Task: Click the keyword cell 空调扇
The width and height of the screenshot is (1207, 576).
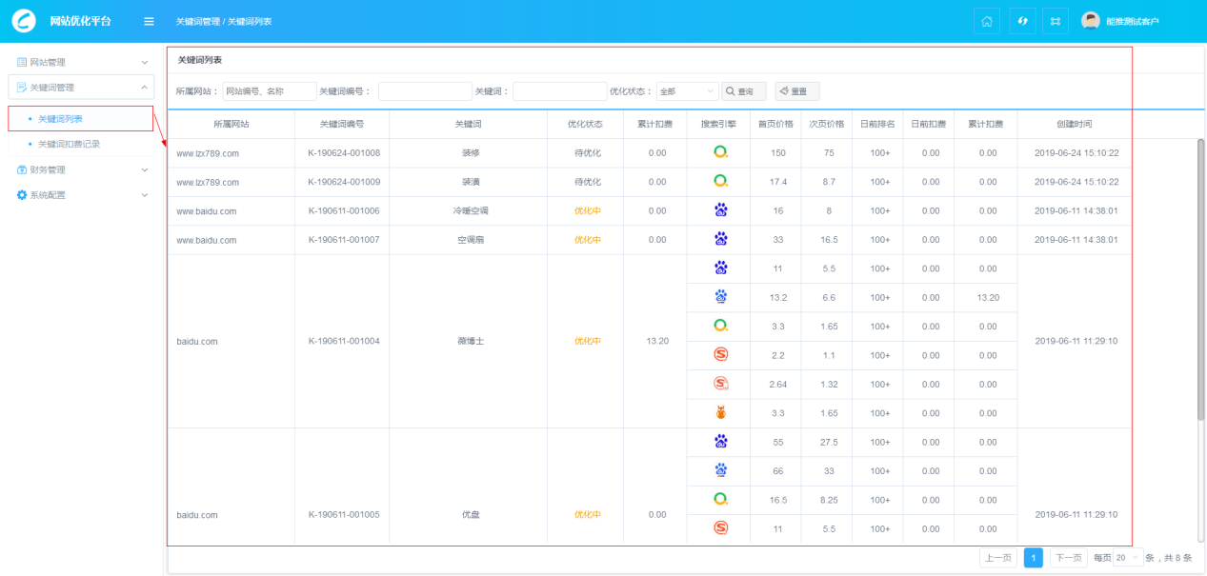Action: (471, 239)
